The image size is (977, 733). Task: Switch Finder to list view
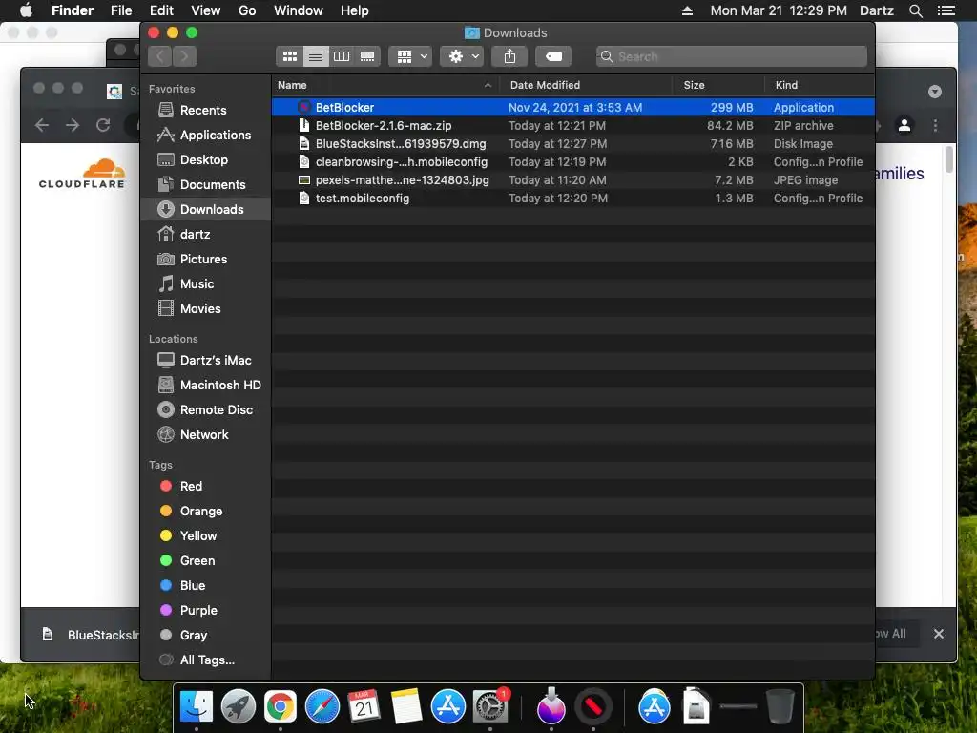[316, 56]
